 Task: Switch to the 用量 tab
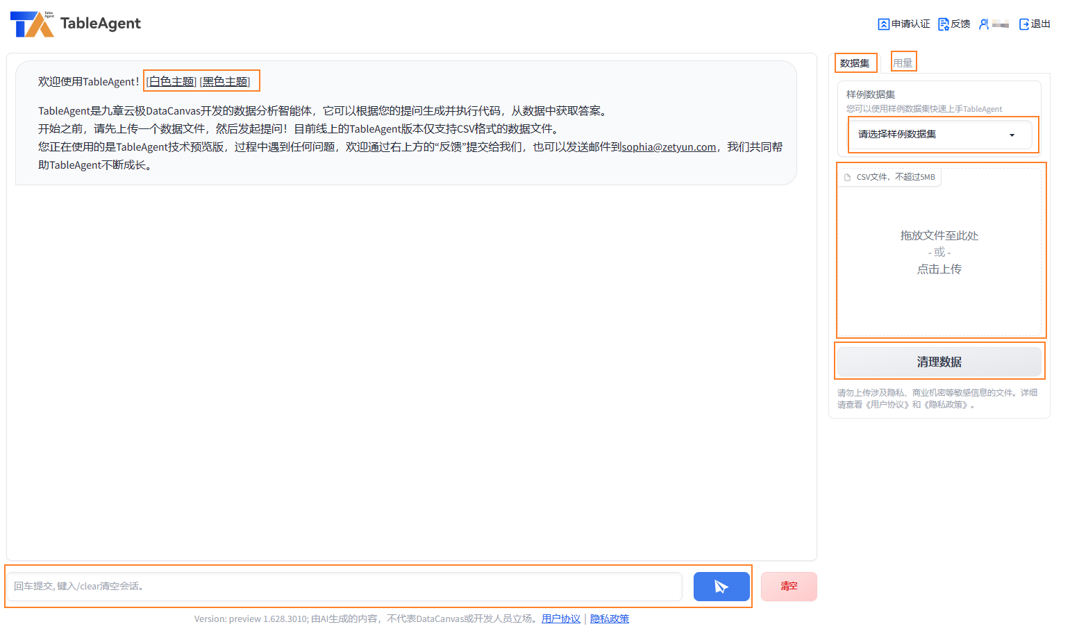coord(903,62)
